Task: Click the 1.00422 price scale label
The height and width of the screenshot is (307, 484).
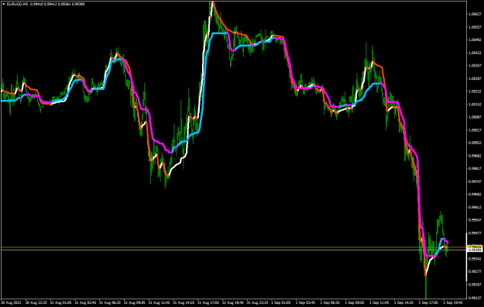Action: [475, 53]
